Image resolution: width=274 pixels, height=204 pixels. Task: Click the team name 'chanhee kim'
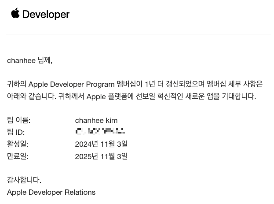click(x=96, y=120)
